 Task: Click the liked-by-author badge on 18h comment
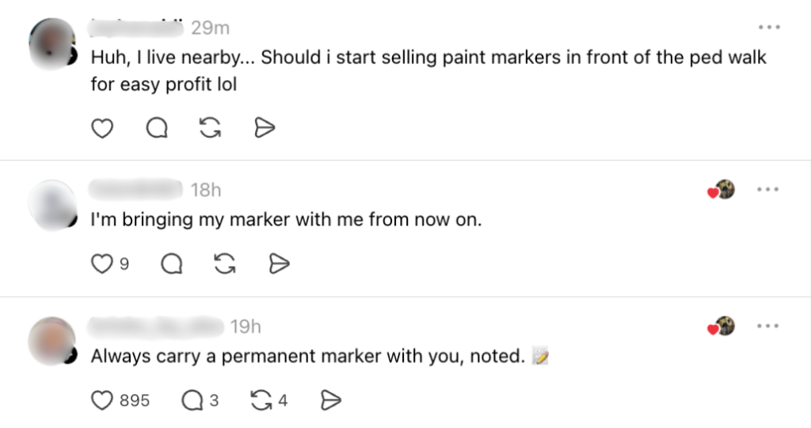722,190
